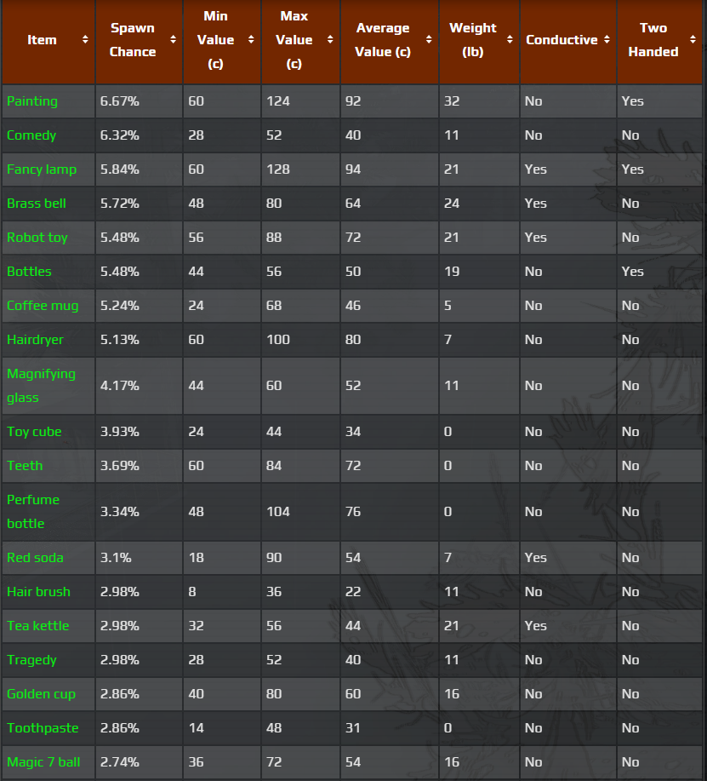The height and width of the screenshot is (781, 707).
Task: Click the Toothpaste row's spawn chance cell
Action: click(119, 728)
